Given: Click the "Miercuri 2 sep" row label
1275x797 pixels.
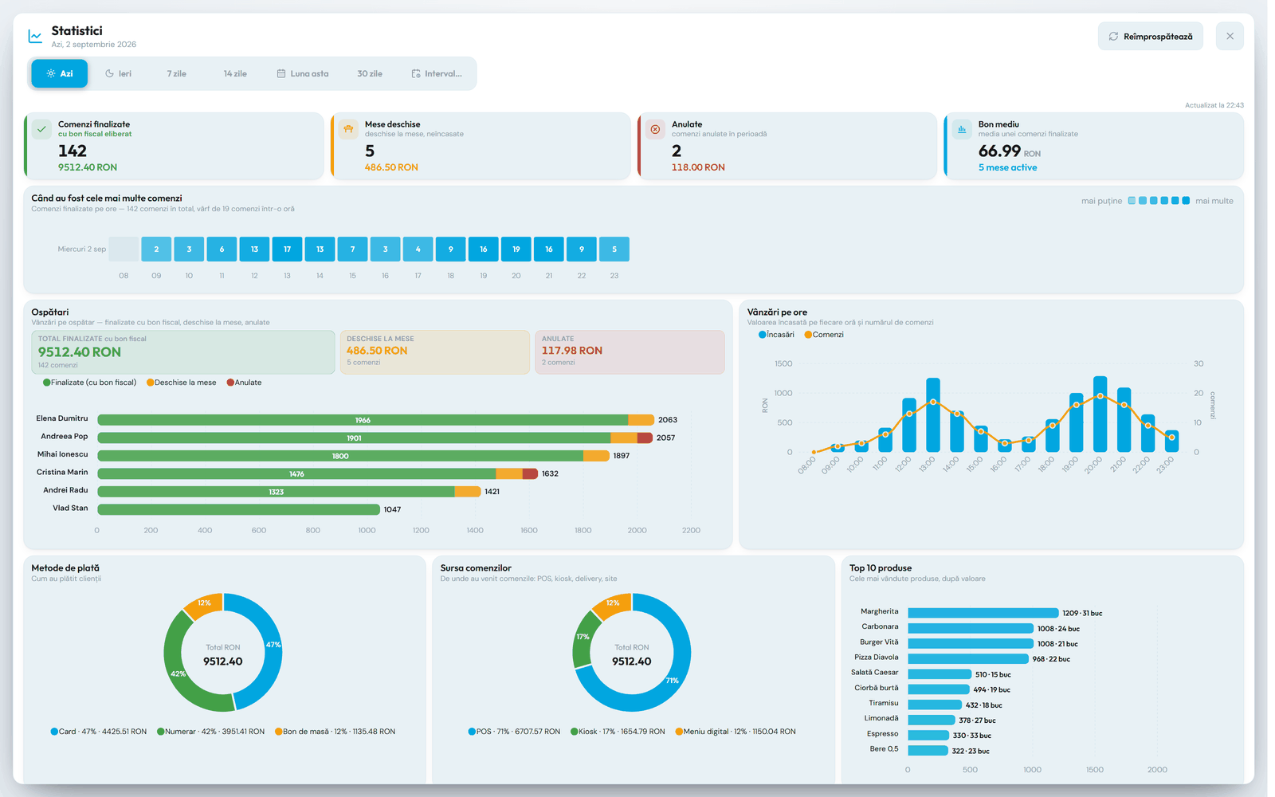Looking at the screenshot, I should (x=82, y=249).
